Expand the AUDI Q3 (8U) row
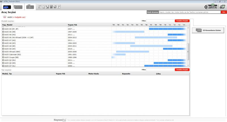This screenshot has width=227, height=122. (3, 60)
